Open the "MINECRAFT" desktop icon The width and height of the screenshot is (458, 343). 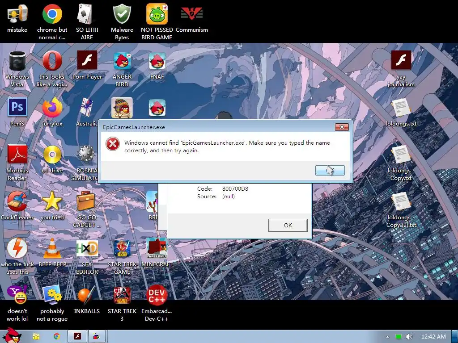[x=157, y=248]
